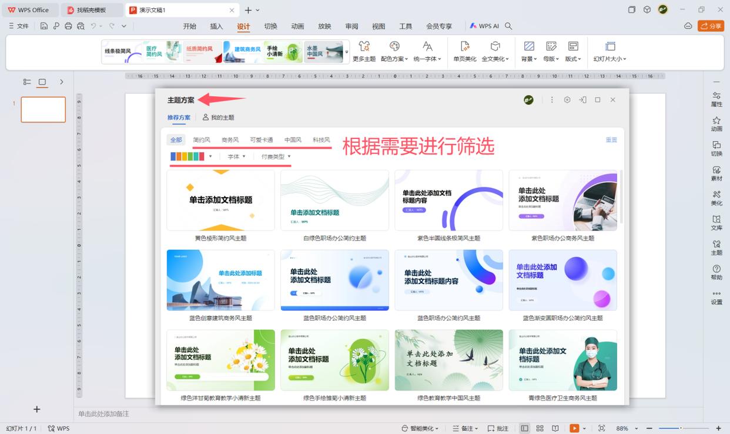Toggle outline view in slide panel
Viewport: 730px width, 434px height.
tap(27, 82)
